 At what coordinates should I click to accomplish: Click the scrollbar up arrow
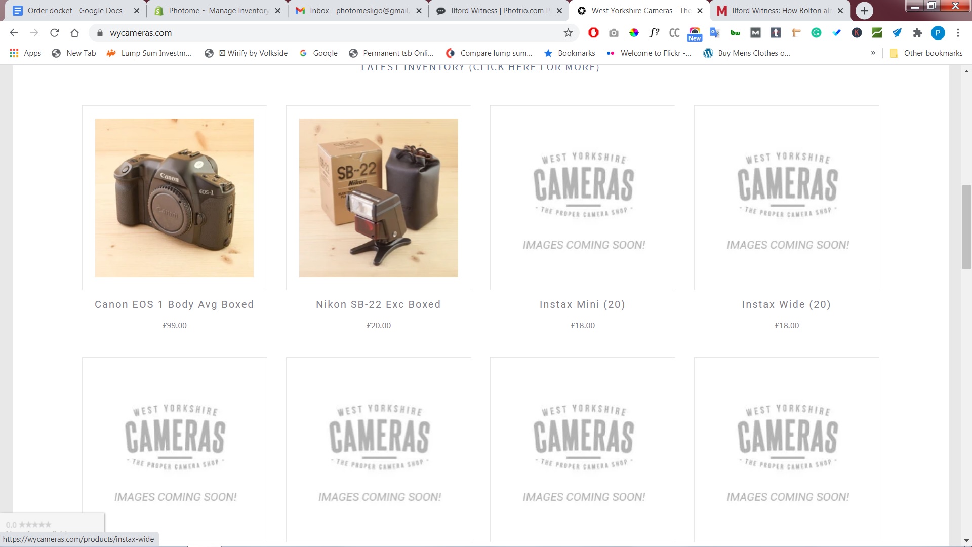click(x=966, y=71)
